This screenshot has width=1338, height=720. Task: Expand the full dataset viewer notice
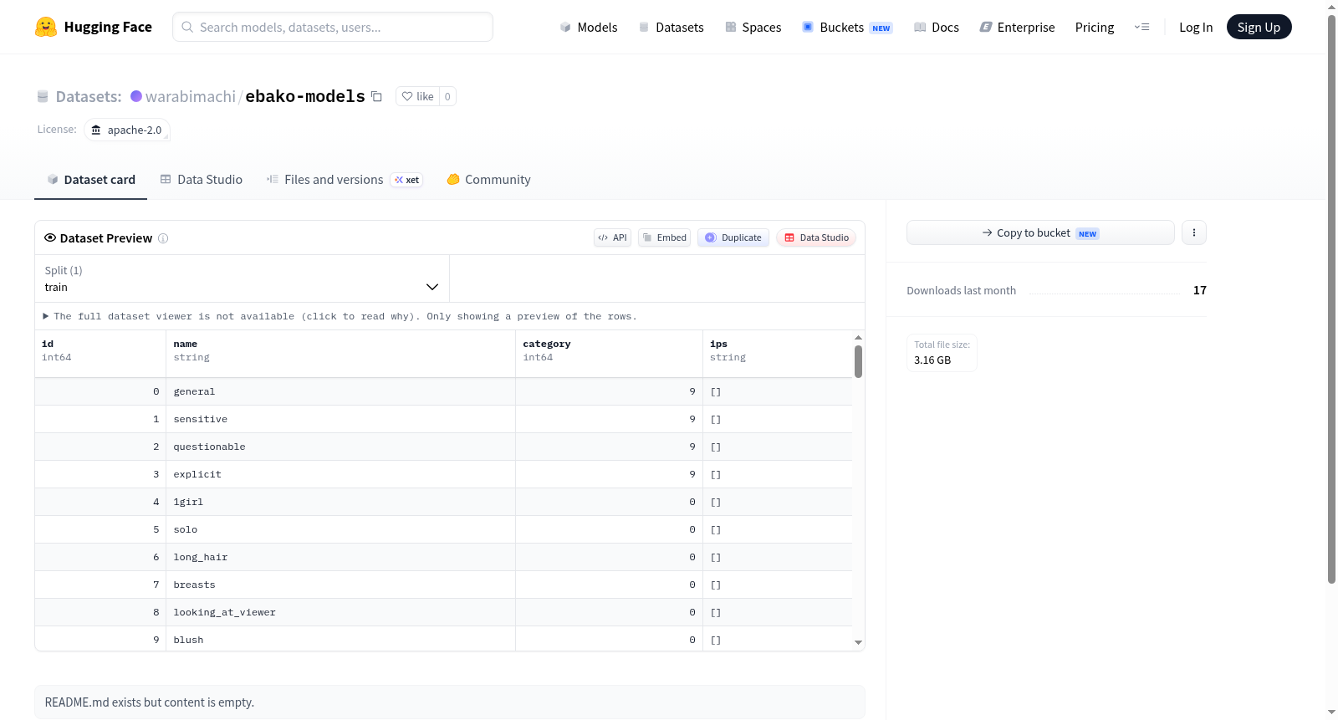tap(340, 316)
